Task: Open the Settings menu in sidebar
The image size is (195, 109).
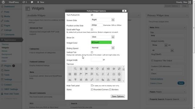Action: [8, 79]
